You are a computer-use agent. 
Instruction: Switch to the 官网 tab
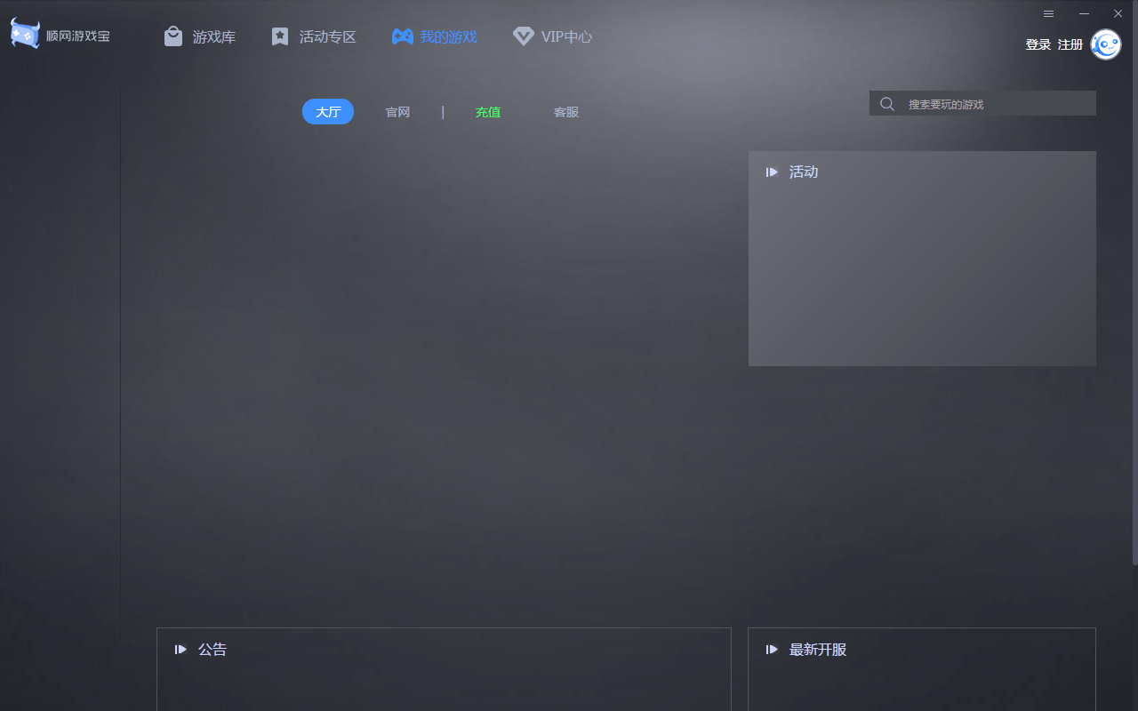[x=397, y=111]
